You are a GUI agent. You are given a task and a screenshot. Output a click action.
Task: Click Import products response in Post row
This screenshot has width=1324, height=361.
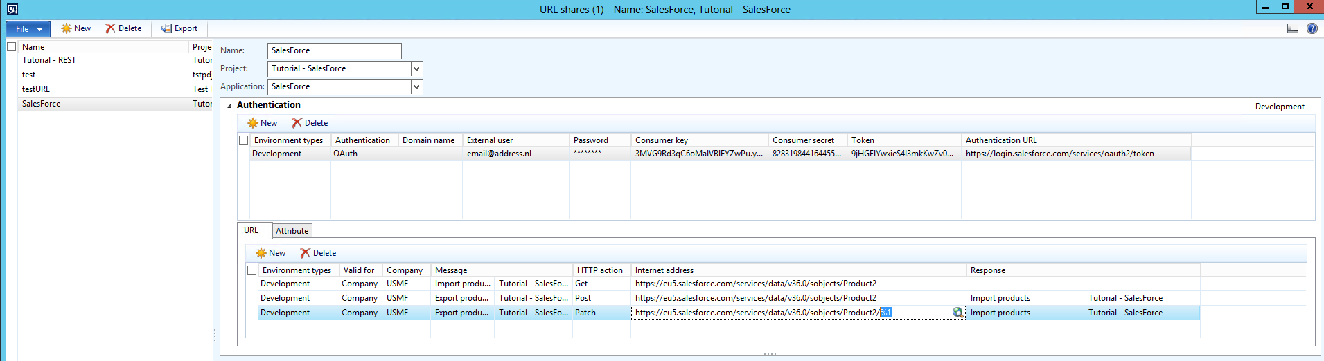1025,298
